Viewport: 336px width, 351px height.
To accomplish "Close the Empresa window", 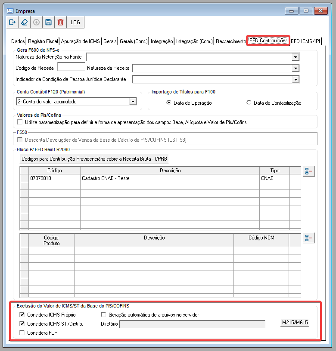I will coord(320,11).
